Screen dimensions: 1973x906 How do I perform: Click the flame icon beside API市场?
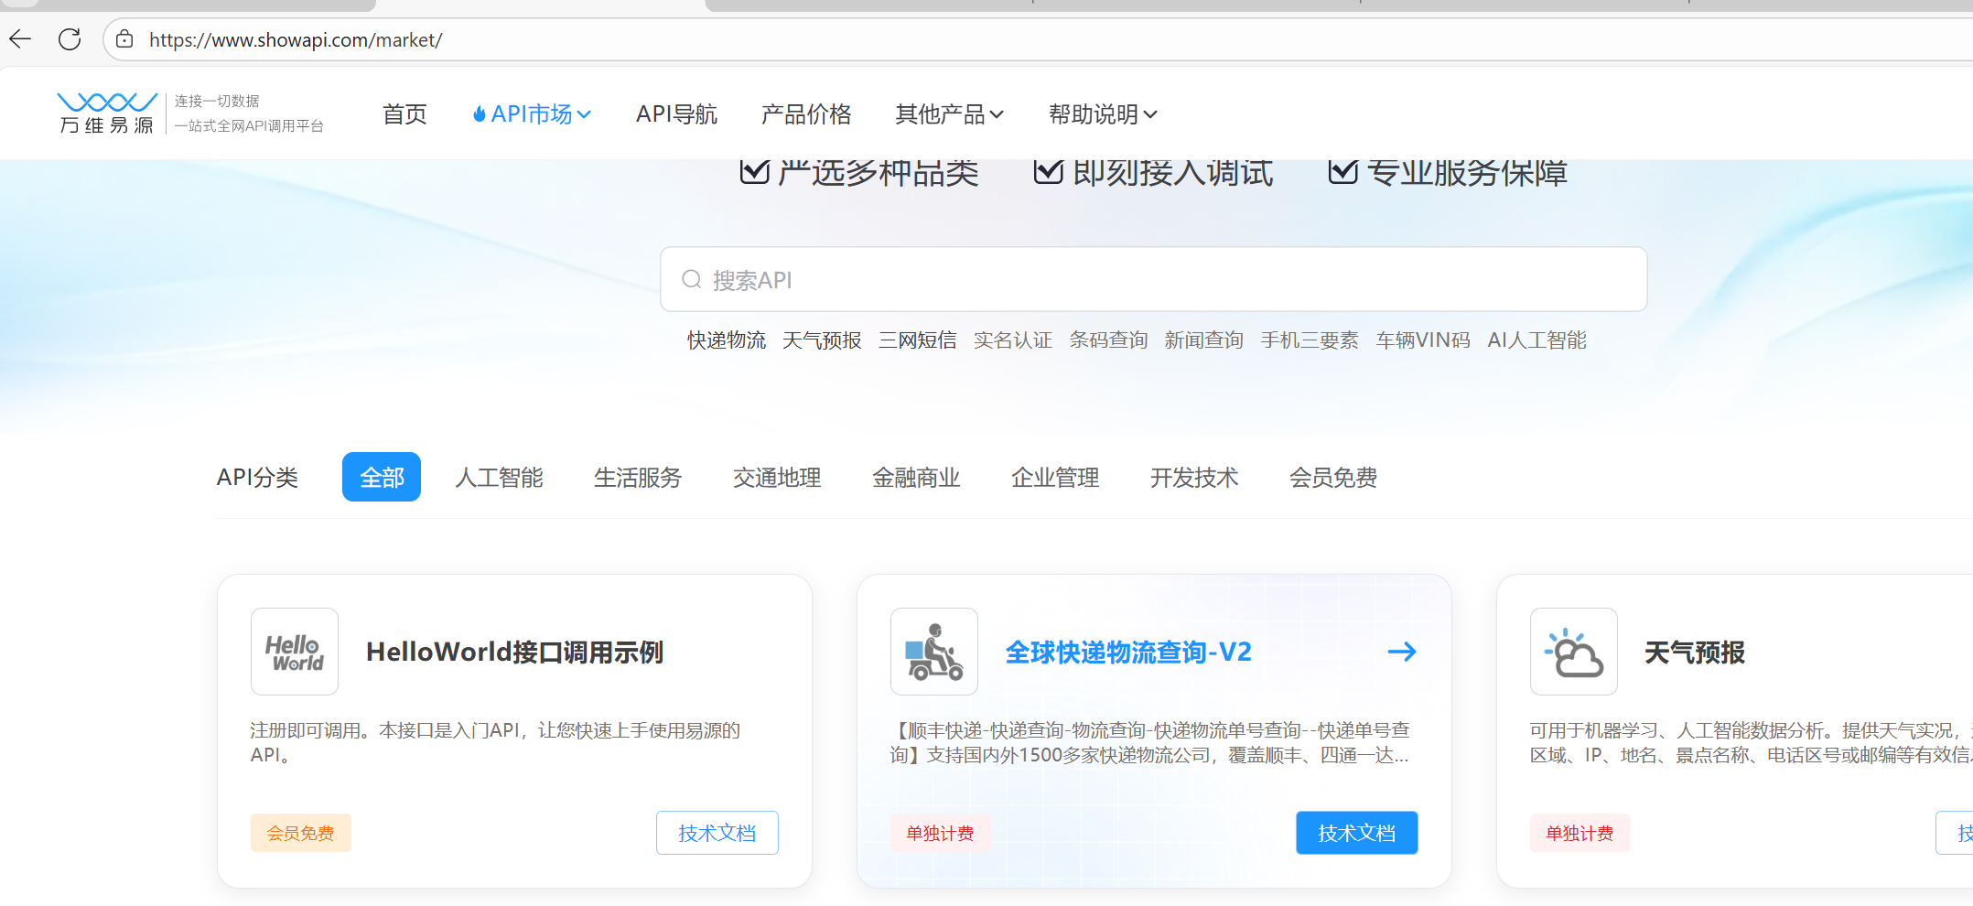click(479, 114)
